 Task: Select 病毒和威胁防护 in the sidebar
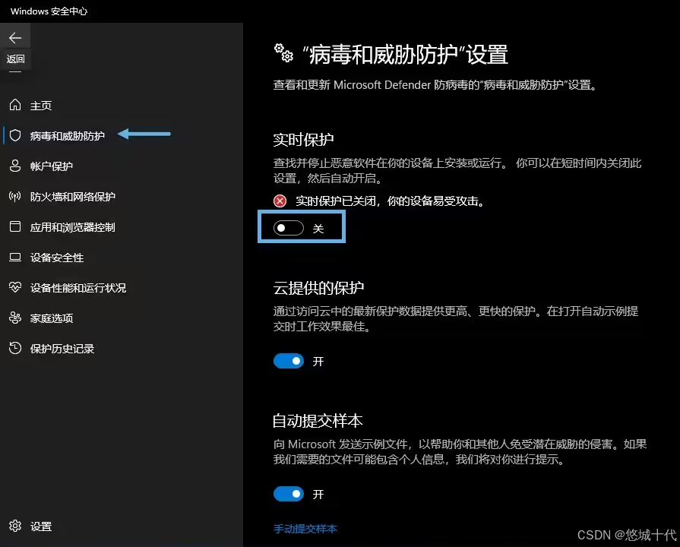[x=67, y=136]
